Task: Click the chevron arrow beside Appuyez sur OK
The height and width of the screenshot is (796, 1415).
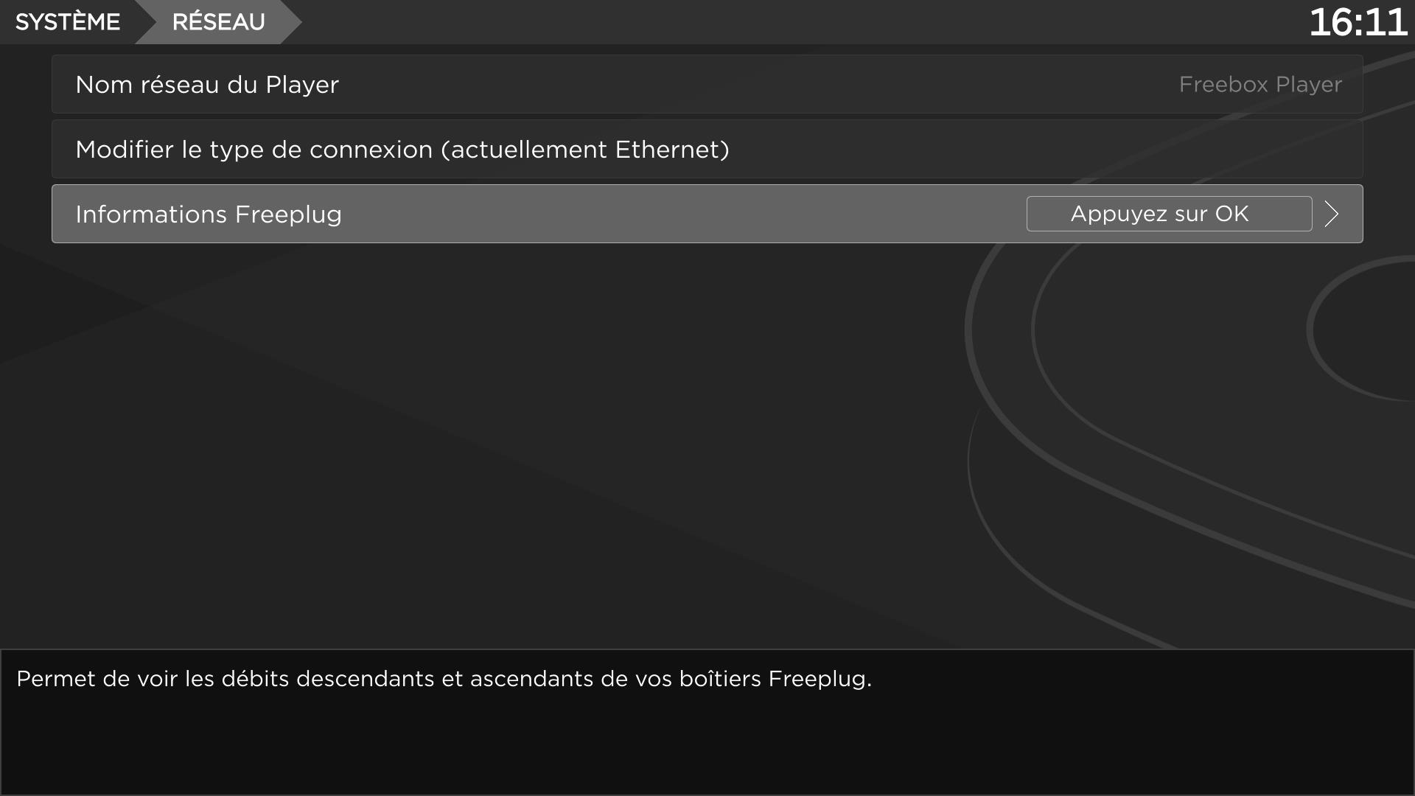Action: pos(1332,214)
